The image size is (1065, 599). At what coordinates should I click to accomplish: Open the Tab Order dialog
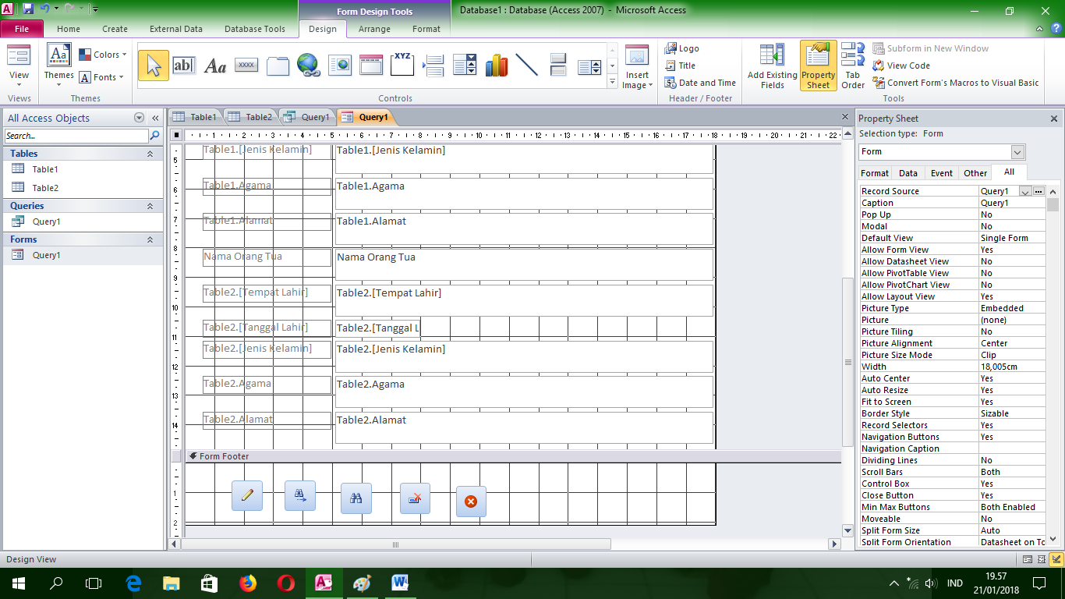(852, 65)
